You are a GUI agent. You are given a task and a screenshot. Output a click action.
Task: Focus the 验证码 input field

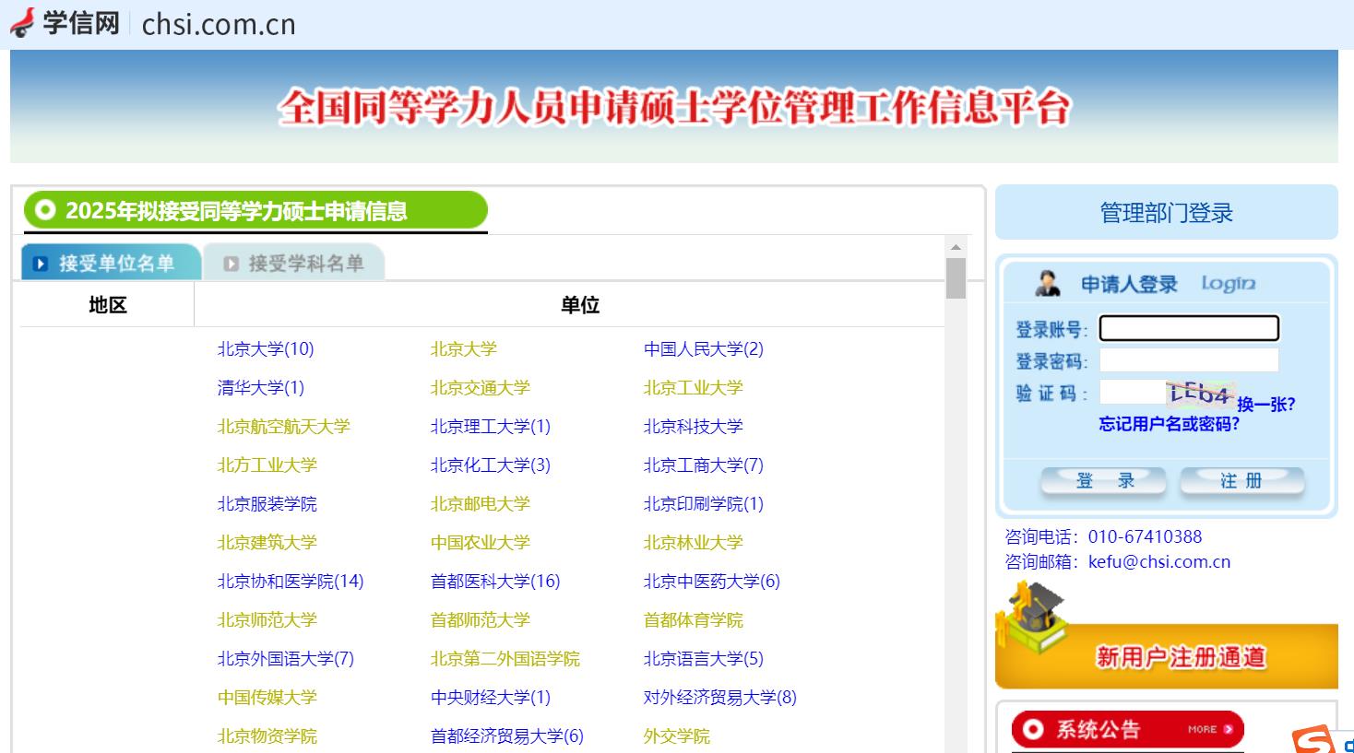click(x=1133, y=393)
